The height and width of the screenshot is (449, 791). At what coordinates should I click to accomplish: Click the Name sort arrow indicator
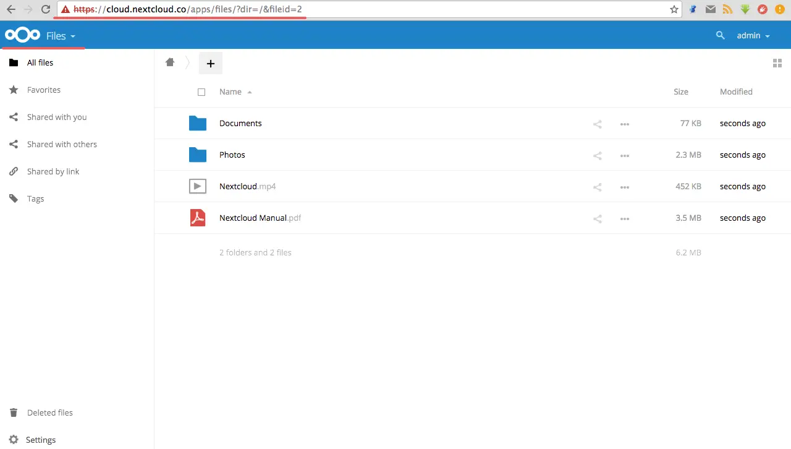click(x=250, y=92)
